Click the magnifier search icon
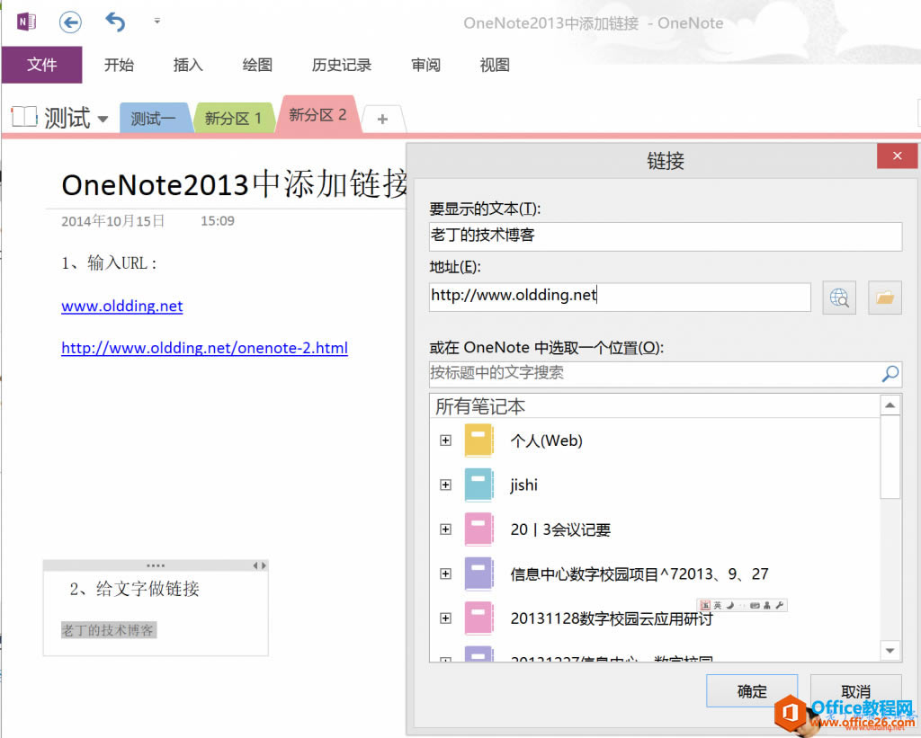921x738 pixels. pyautogui.click(x=890, y=373)
